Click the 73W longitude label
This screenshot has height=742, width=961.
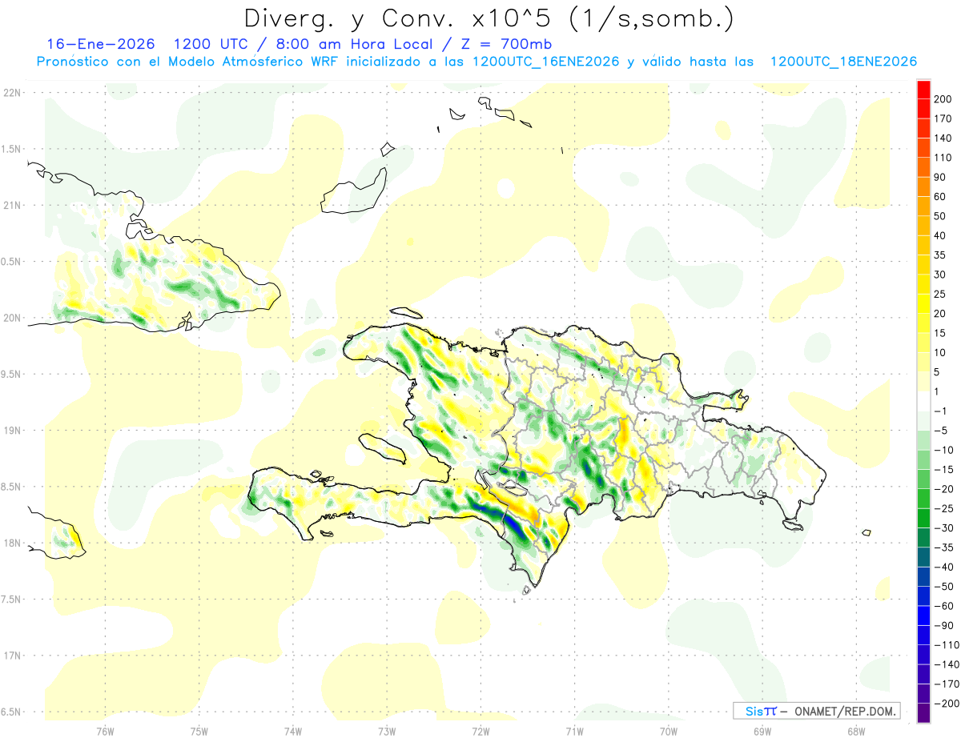click(387, 731)
